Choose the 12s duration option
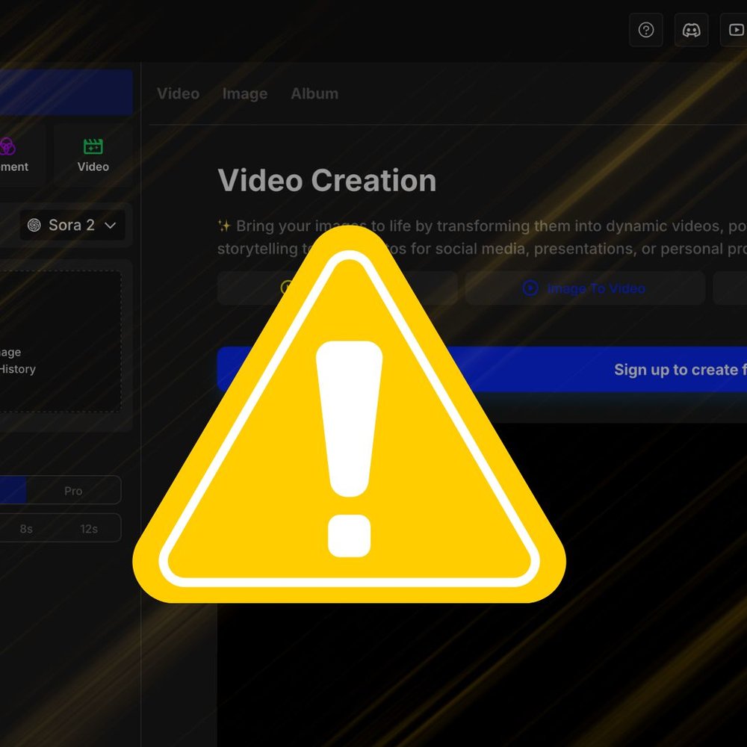Image resolution: width=747 pixels, height=747 pixels. (89, 529)
